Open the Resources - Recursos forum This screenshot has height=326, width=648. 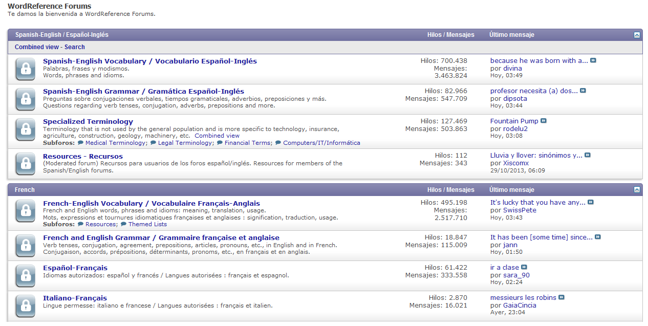click(83, 157)
